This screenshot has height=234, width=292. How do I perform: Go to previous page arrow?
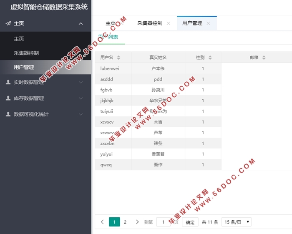coord(103,222)
